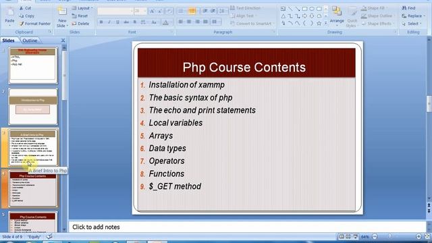Toggle italic formatting
The width and height of the screenshot is (432, 243).
[109, 22]
